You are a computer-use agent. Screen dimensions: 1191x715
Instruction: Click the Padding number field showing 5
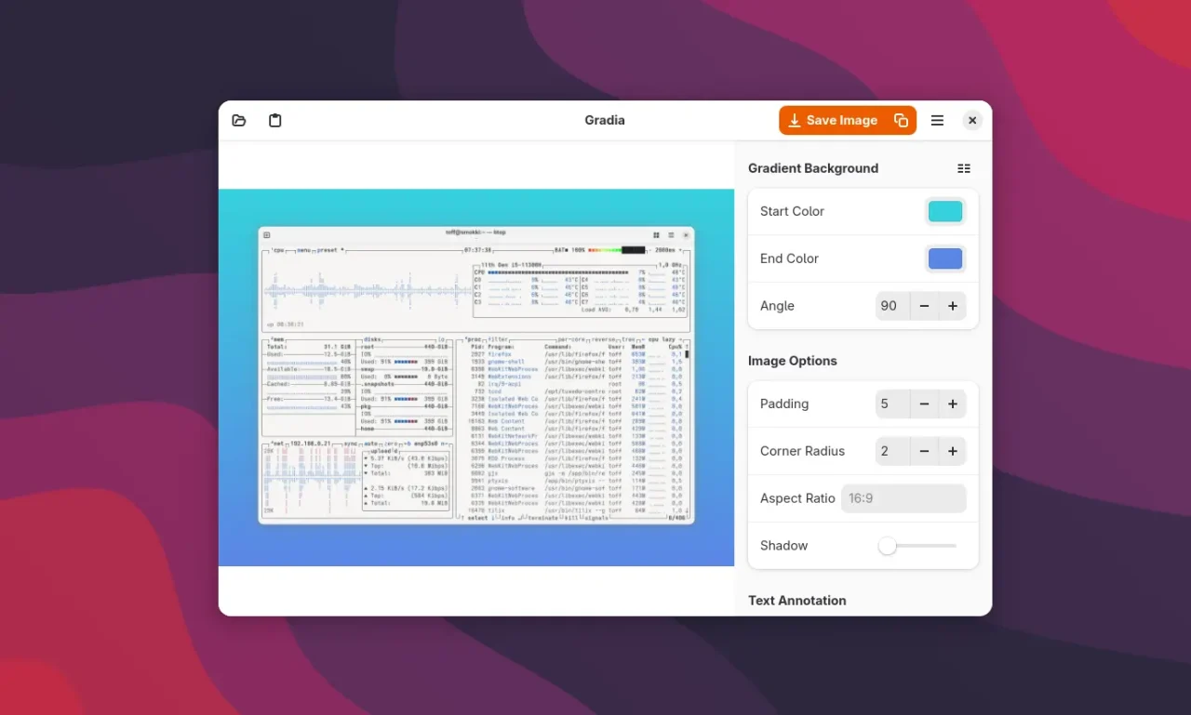click(890, 404)
